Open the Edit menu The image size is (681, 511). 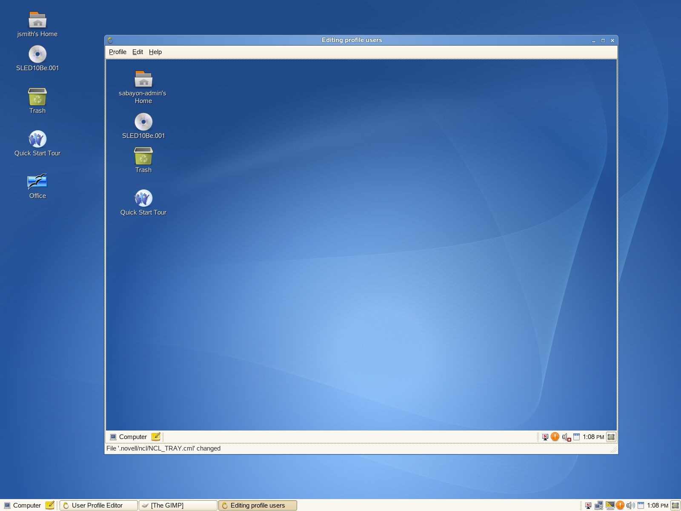click(x=137, y=52)
